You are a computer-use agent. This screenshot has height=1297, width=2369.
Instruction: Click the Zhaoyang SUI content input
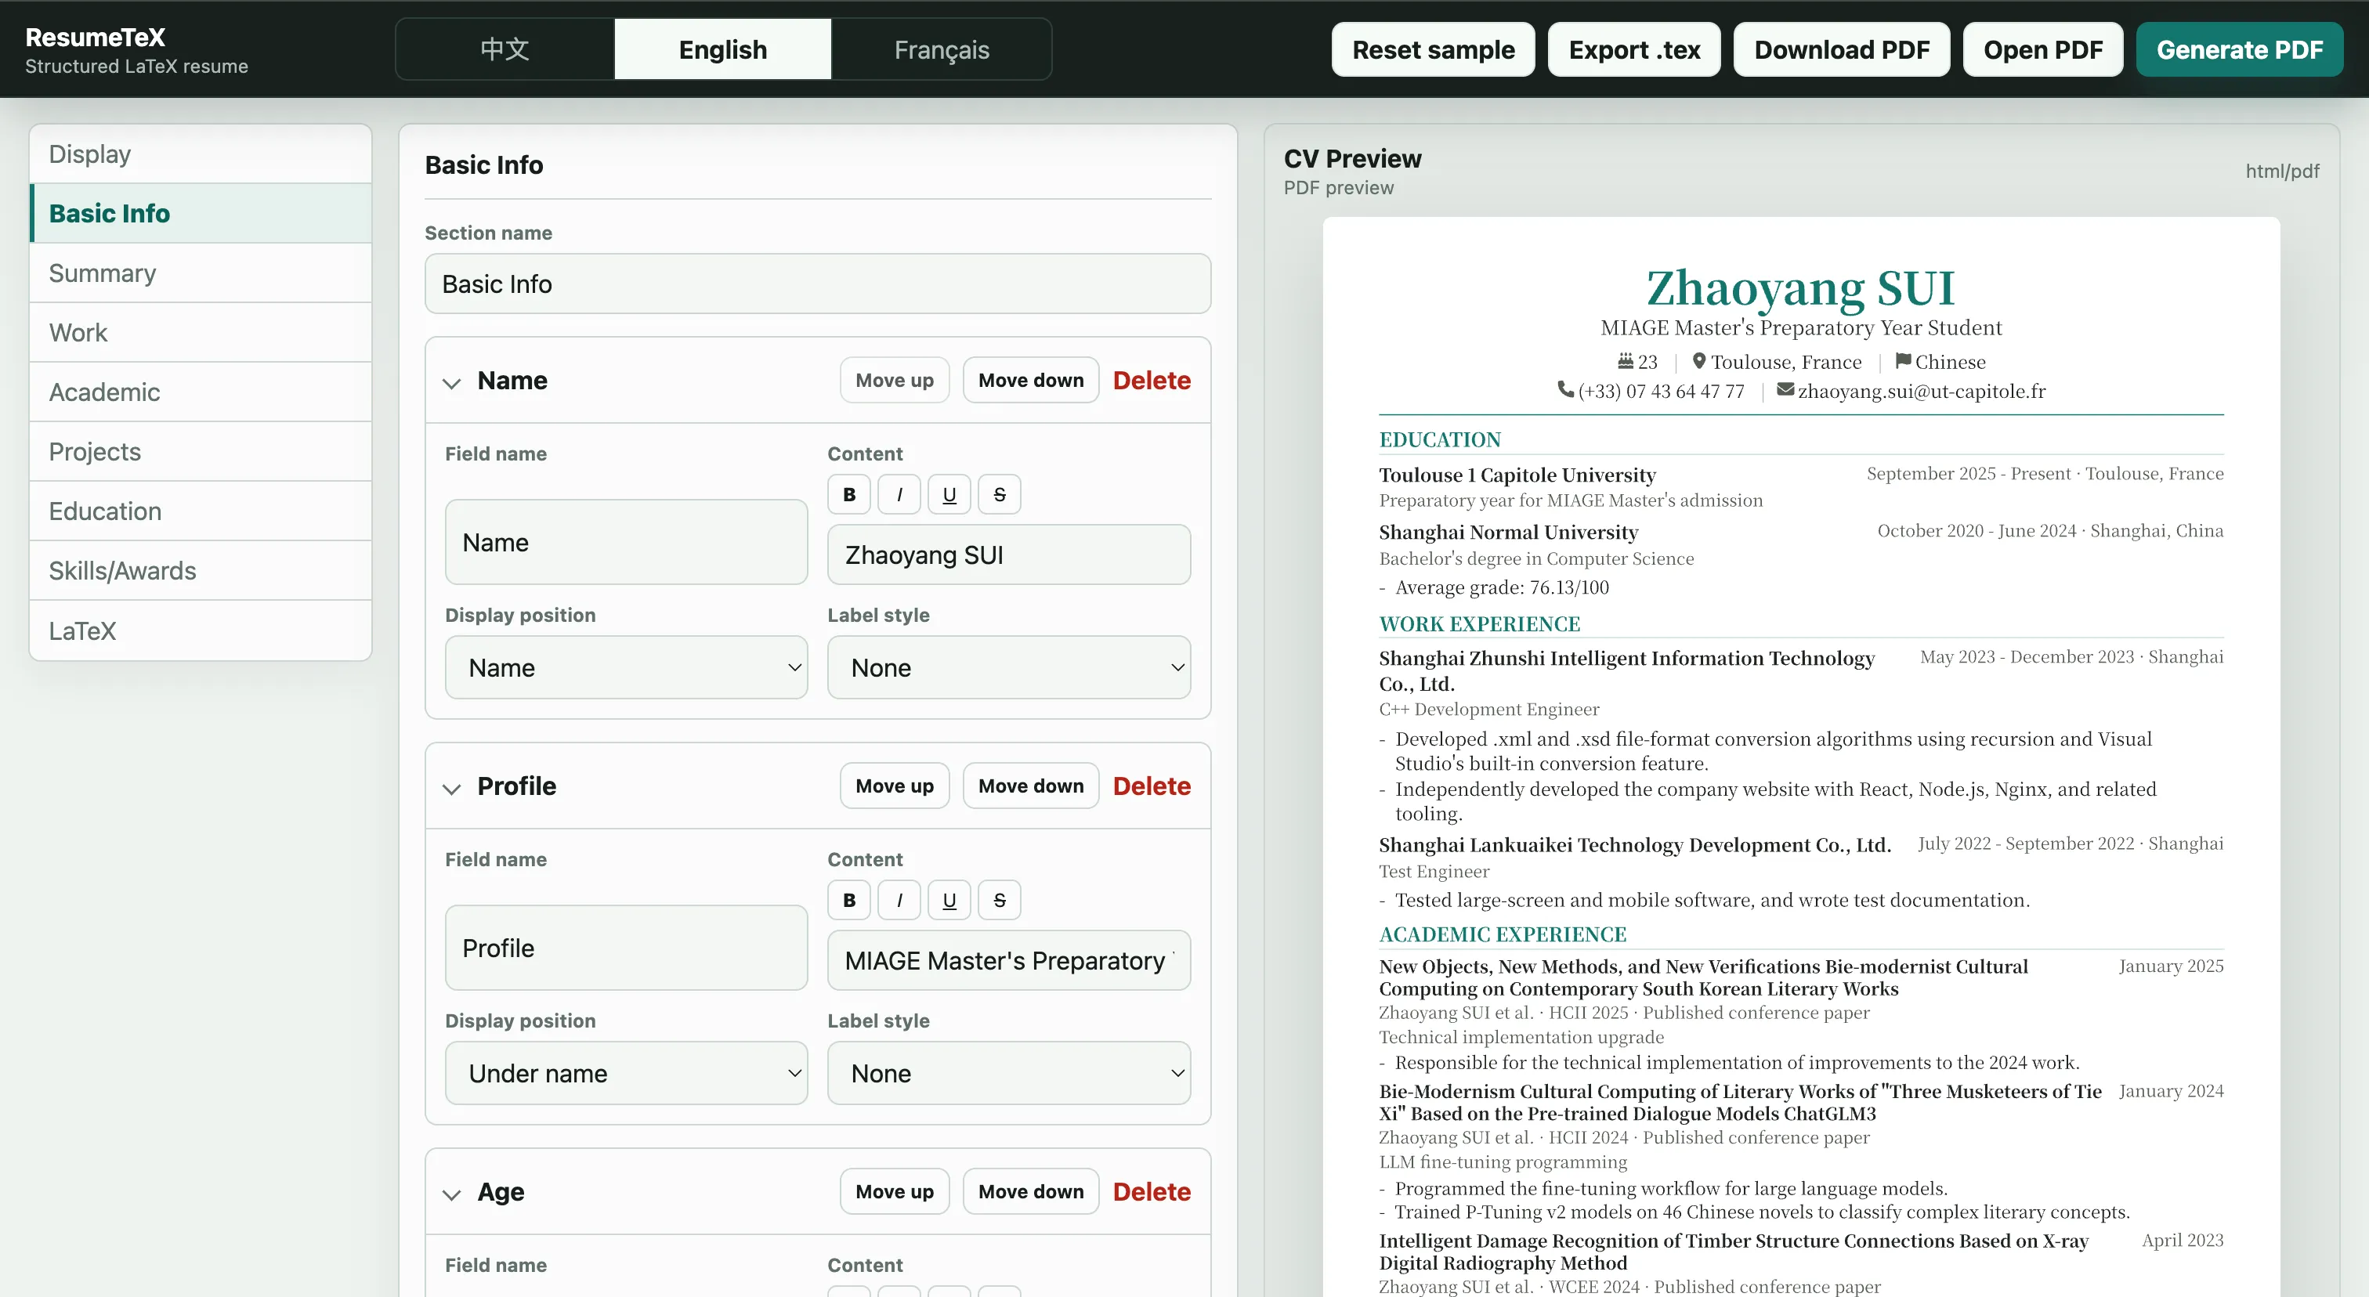click(1009, 555)
